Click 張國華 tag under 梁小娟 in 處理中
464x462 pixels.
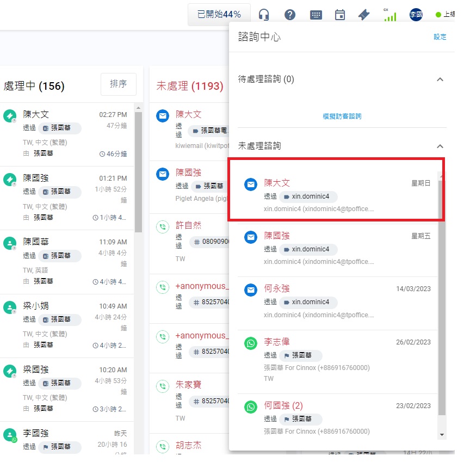click(60, 319)
